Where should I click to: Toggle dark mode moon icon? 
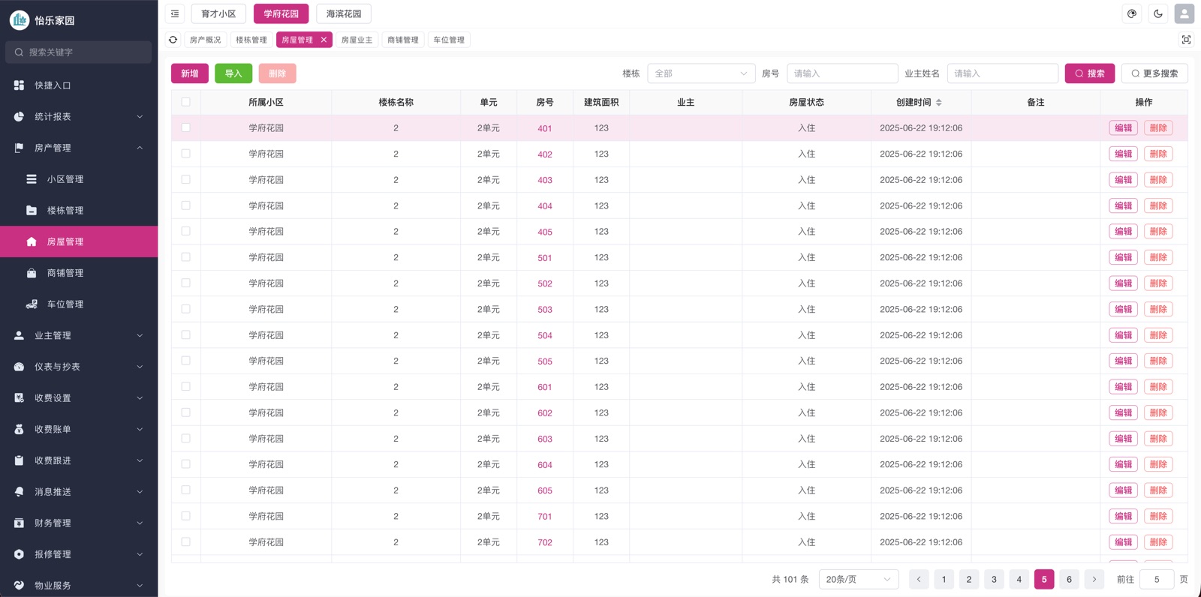[1158, 13]
